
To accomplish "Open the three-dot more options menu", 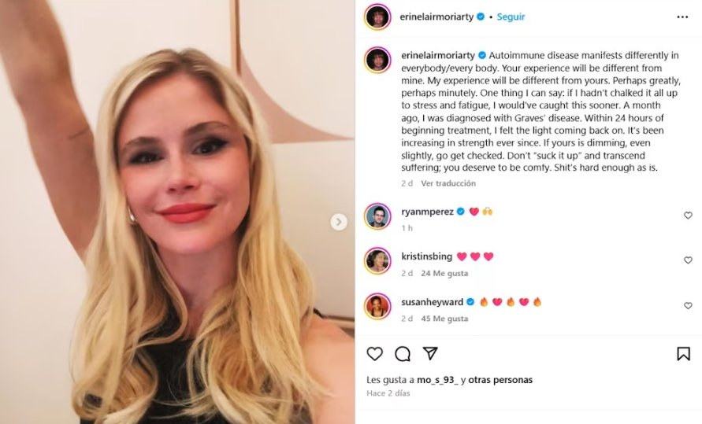I will pos(682,17).
